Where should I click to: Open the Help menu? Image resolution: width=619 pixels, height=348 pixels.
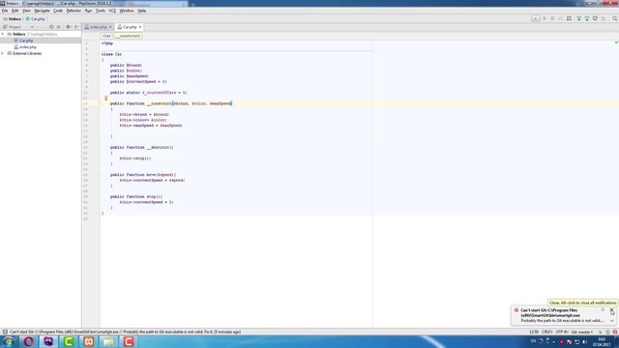(x=142, y=11)
